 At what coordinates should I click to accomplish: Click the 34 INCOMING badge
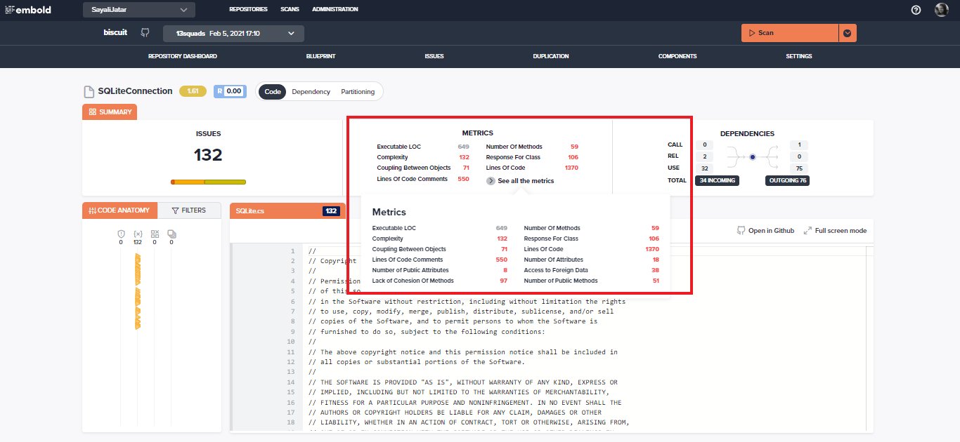point(718,180)
